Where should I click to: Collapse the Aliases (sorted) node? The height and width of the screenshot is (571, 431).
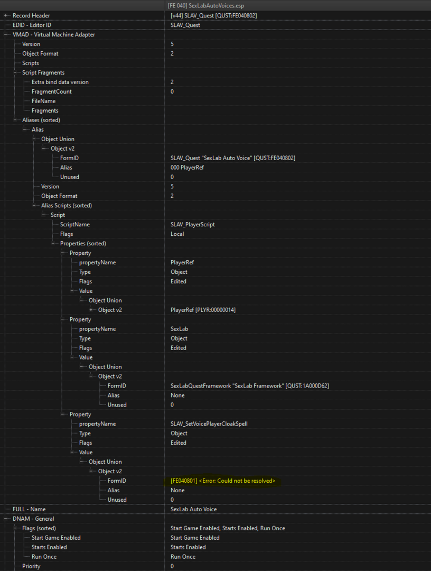click(15, 120)
